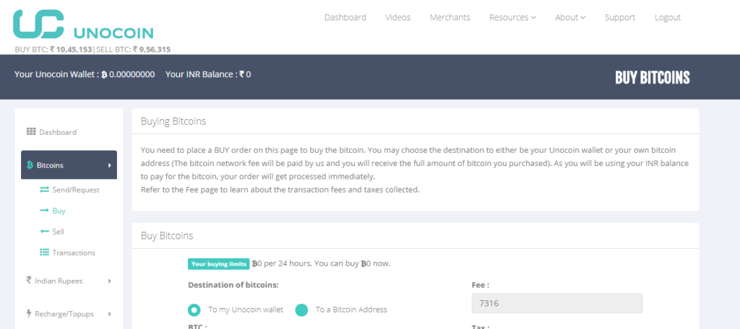Open Buy sidebar link

59,211
